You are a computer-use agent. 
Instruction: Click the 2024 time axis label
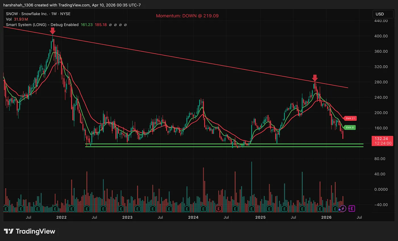(193, 217)
